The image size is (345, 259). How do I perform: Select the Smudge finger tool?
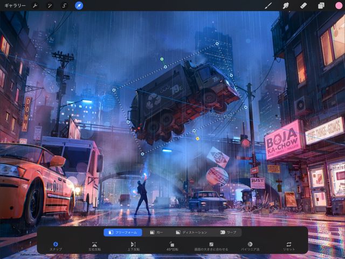(x=286, y=5)
